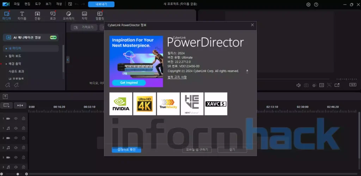The width and height of the screenshot is (361, 176).
Task: Undock the preview window icon
Action: 337,85
